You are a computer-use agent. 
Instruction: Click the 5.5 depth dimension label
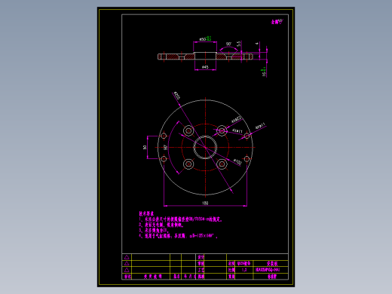click(x=239, y=44)
